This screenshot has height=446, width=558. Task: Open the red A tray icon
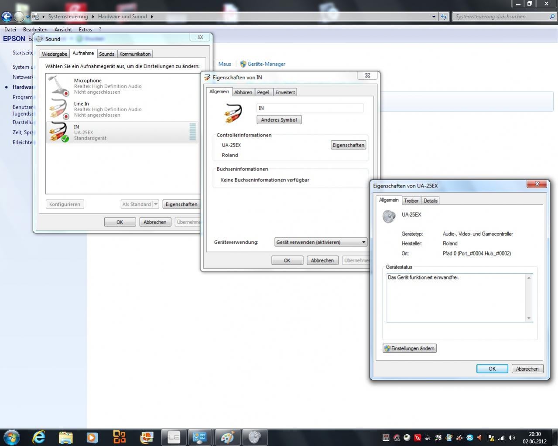point(397,438)
